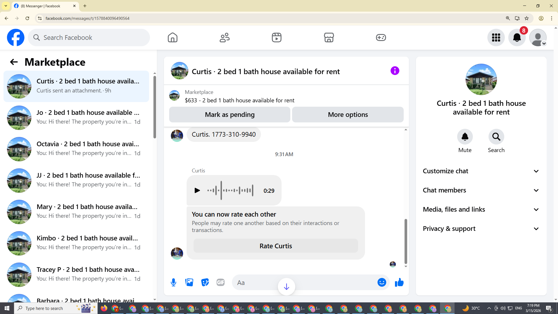
Task: Open Curtis conversation in the chat list
Action: click(76, 86)
